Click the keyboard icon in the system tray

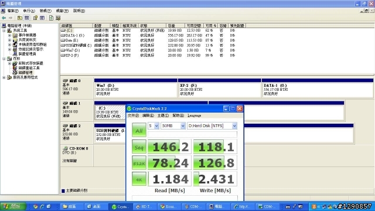288,207
